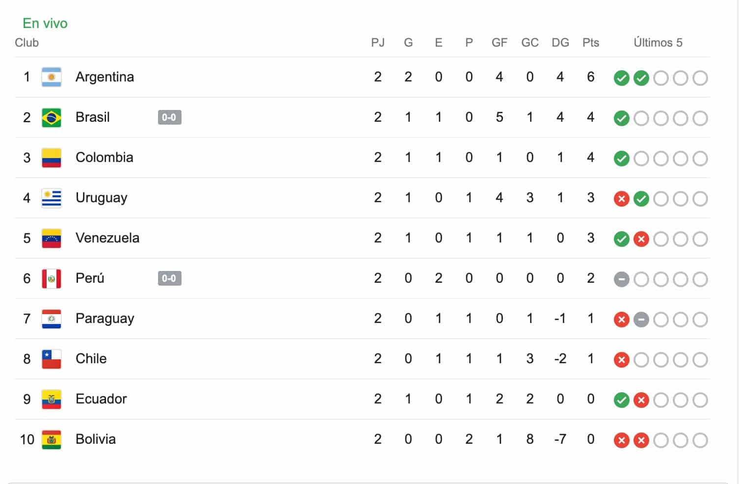This screenshot has height=484, width=739.
Task: Click the Chile flag icon
Action: coord(52,359)
